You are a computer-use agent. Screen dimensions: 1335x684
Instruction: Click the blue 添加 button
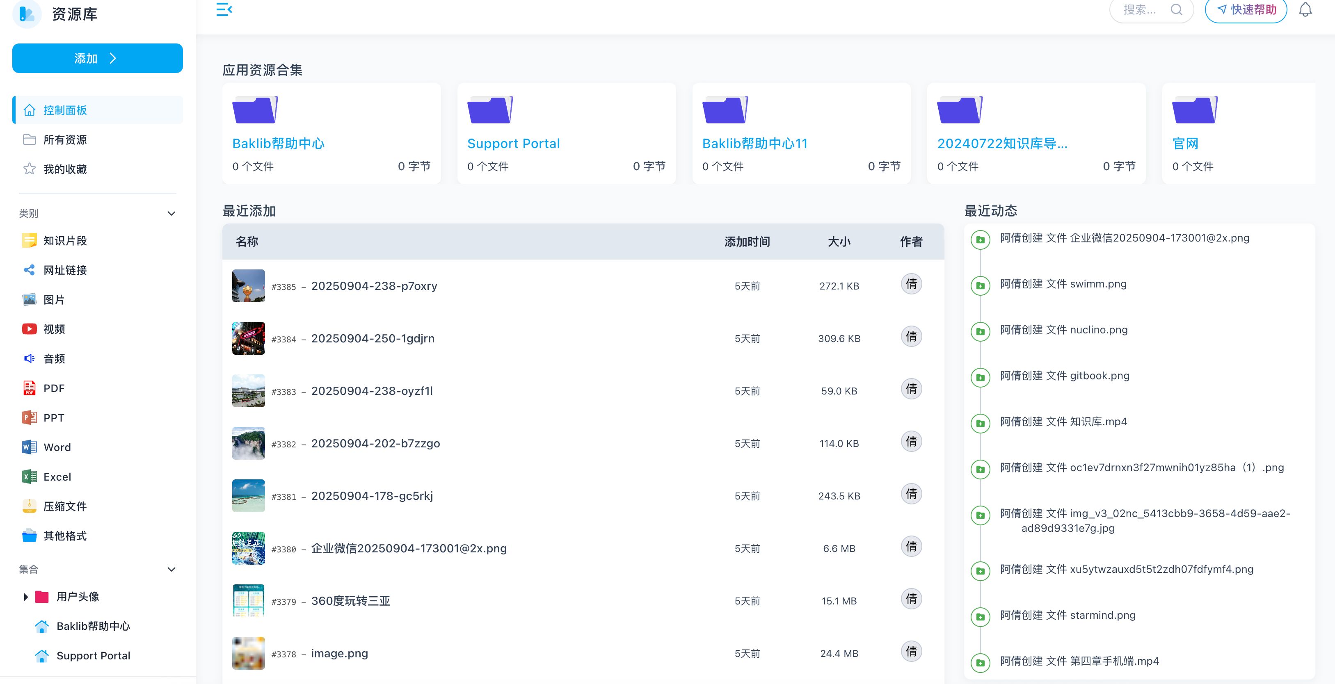97,58
